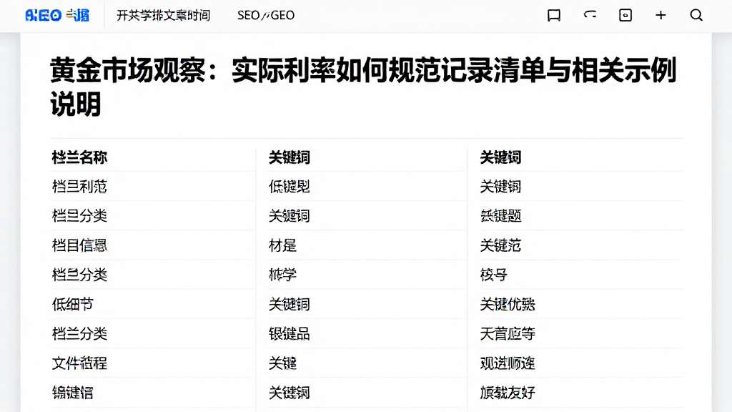The width and height of the screenshot is (732, 412).
Task: Click the bold header of the middle column
Action: tap(289, 157)
